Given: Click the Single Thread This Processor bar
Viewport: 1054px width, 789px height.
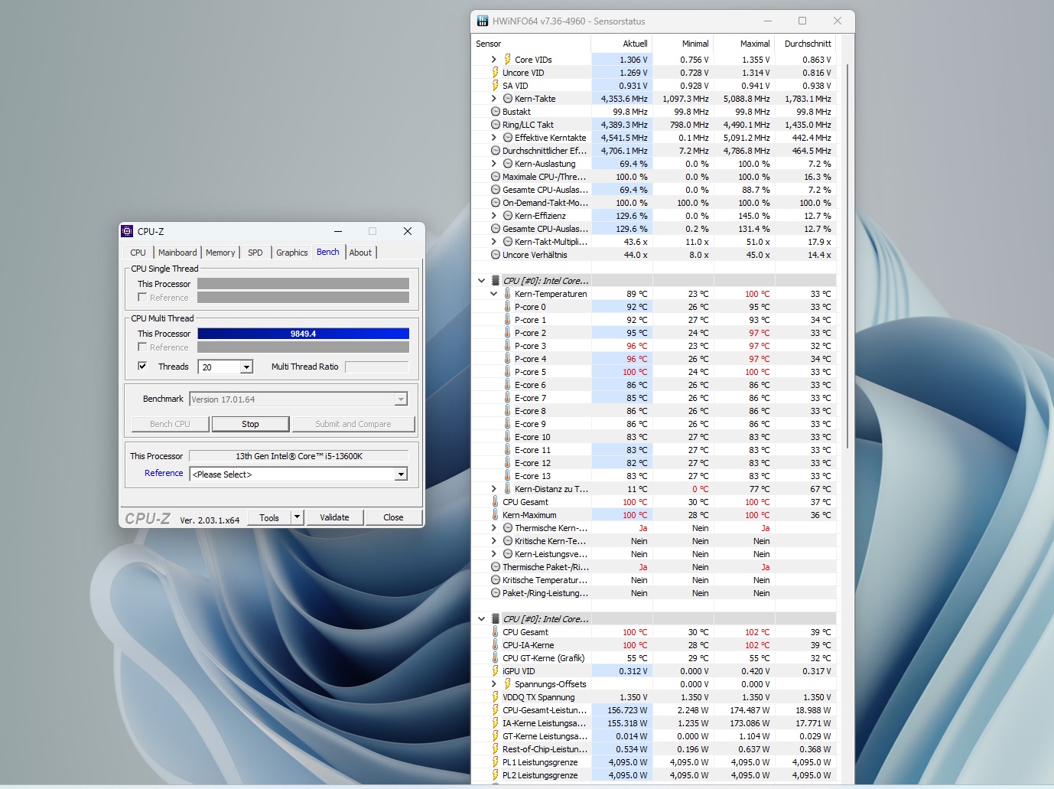Looking at the screenshot, I should [303, 284].
